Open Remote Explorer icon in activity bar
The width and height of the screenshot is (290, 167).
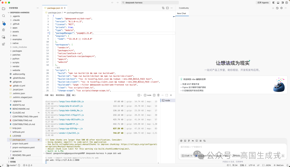tap(3, 37)
